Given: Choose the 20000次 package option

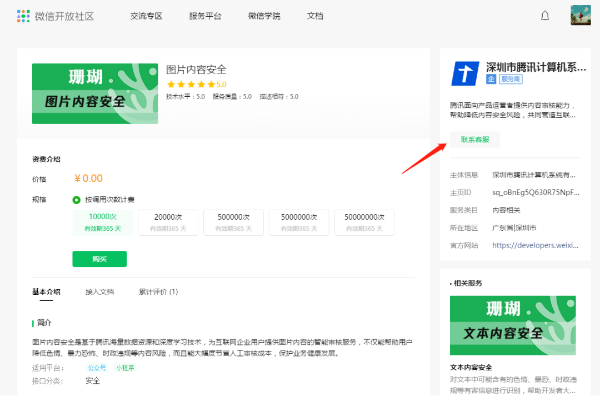Looking at the screenshot, I should tap(168, 222).
